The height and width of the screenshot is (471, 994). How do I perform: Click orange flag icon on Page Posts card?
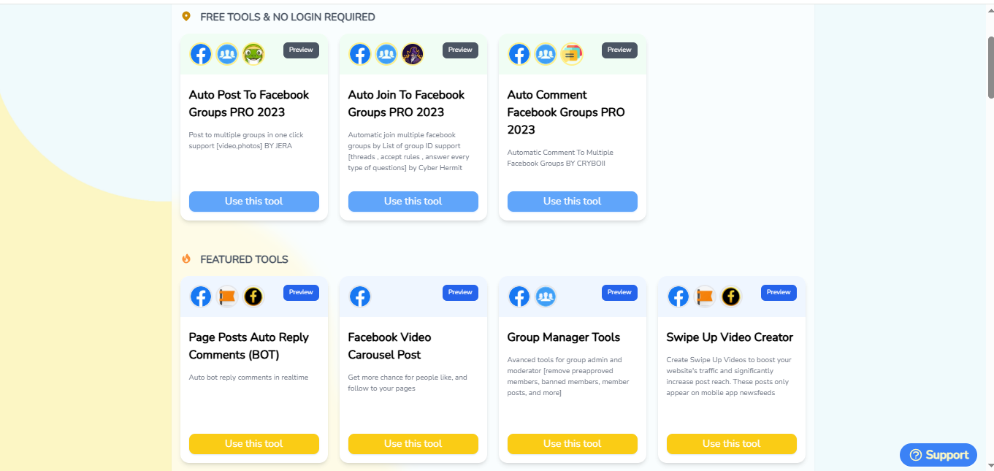tap(227, 296)
